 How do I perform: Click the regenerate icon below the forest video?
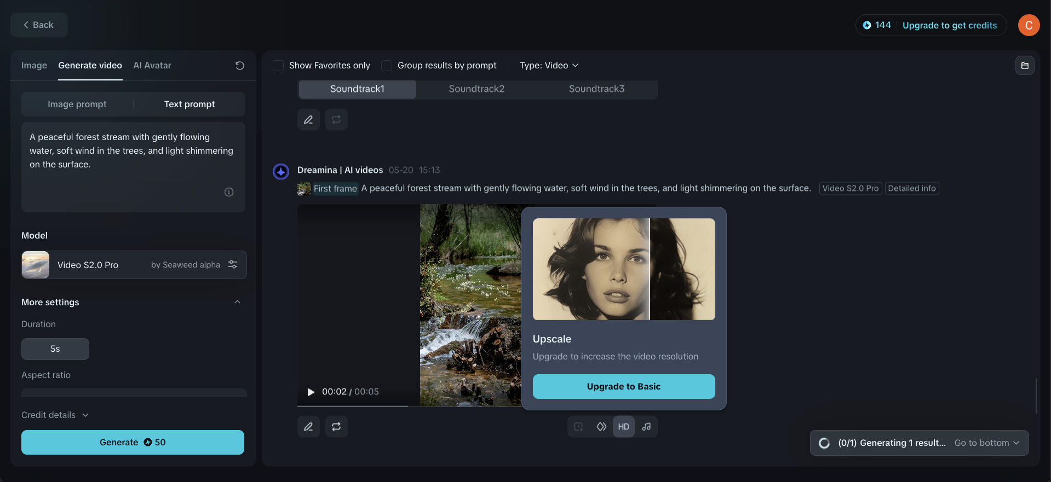point(336,427)
